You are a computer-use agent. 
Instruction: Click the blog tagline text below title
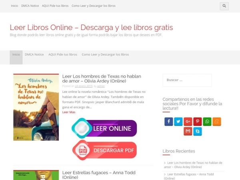click(x=86, y=35)
